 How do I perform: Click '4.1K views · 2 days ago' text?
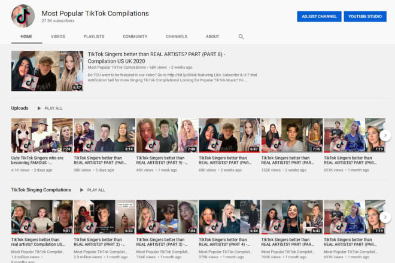pos(32,170)
